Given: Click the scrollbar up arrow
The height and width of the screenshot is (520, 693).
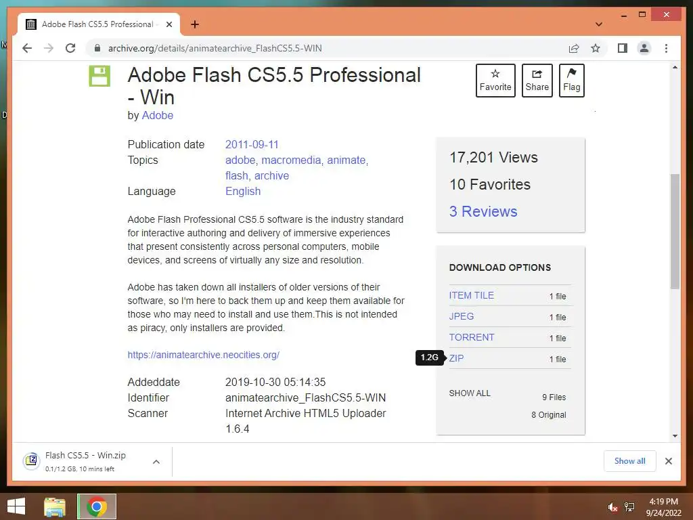Looking at the screenshot, I should tap(675, 67).
